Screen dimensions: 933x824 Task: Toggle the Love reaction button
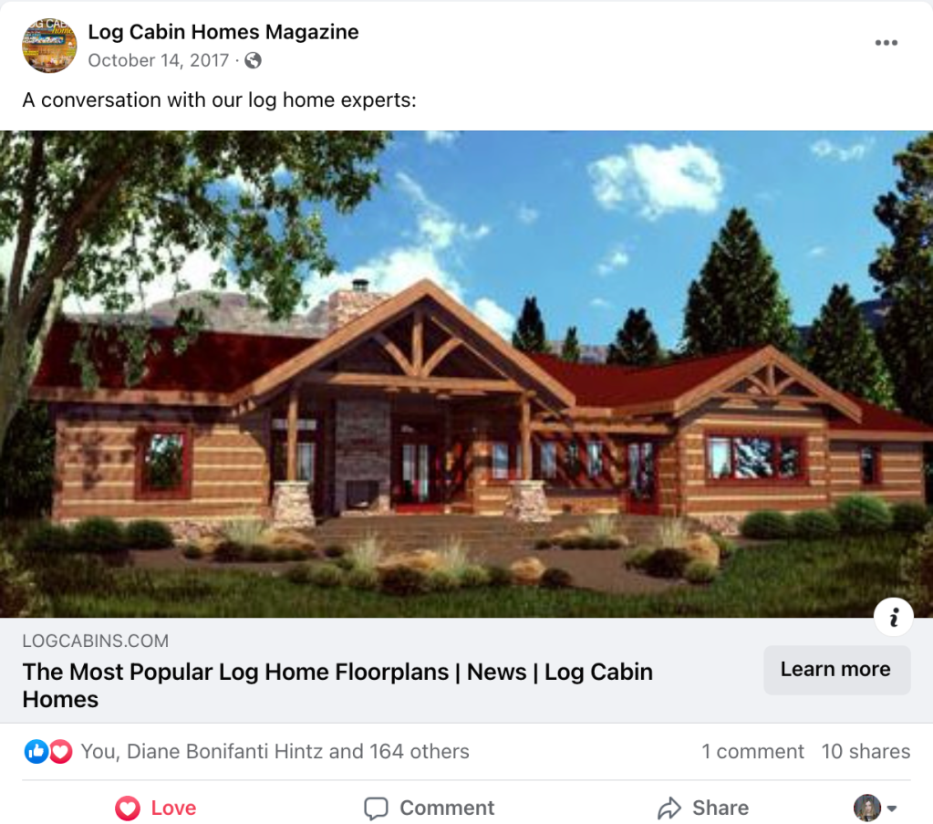click(155, 808)
